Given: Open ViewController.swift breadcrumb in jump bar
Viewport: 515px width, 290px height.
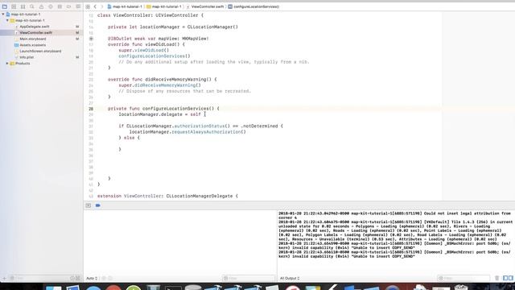Looking at the screenshot, I should [x=205, y=6].
